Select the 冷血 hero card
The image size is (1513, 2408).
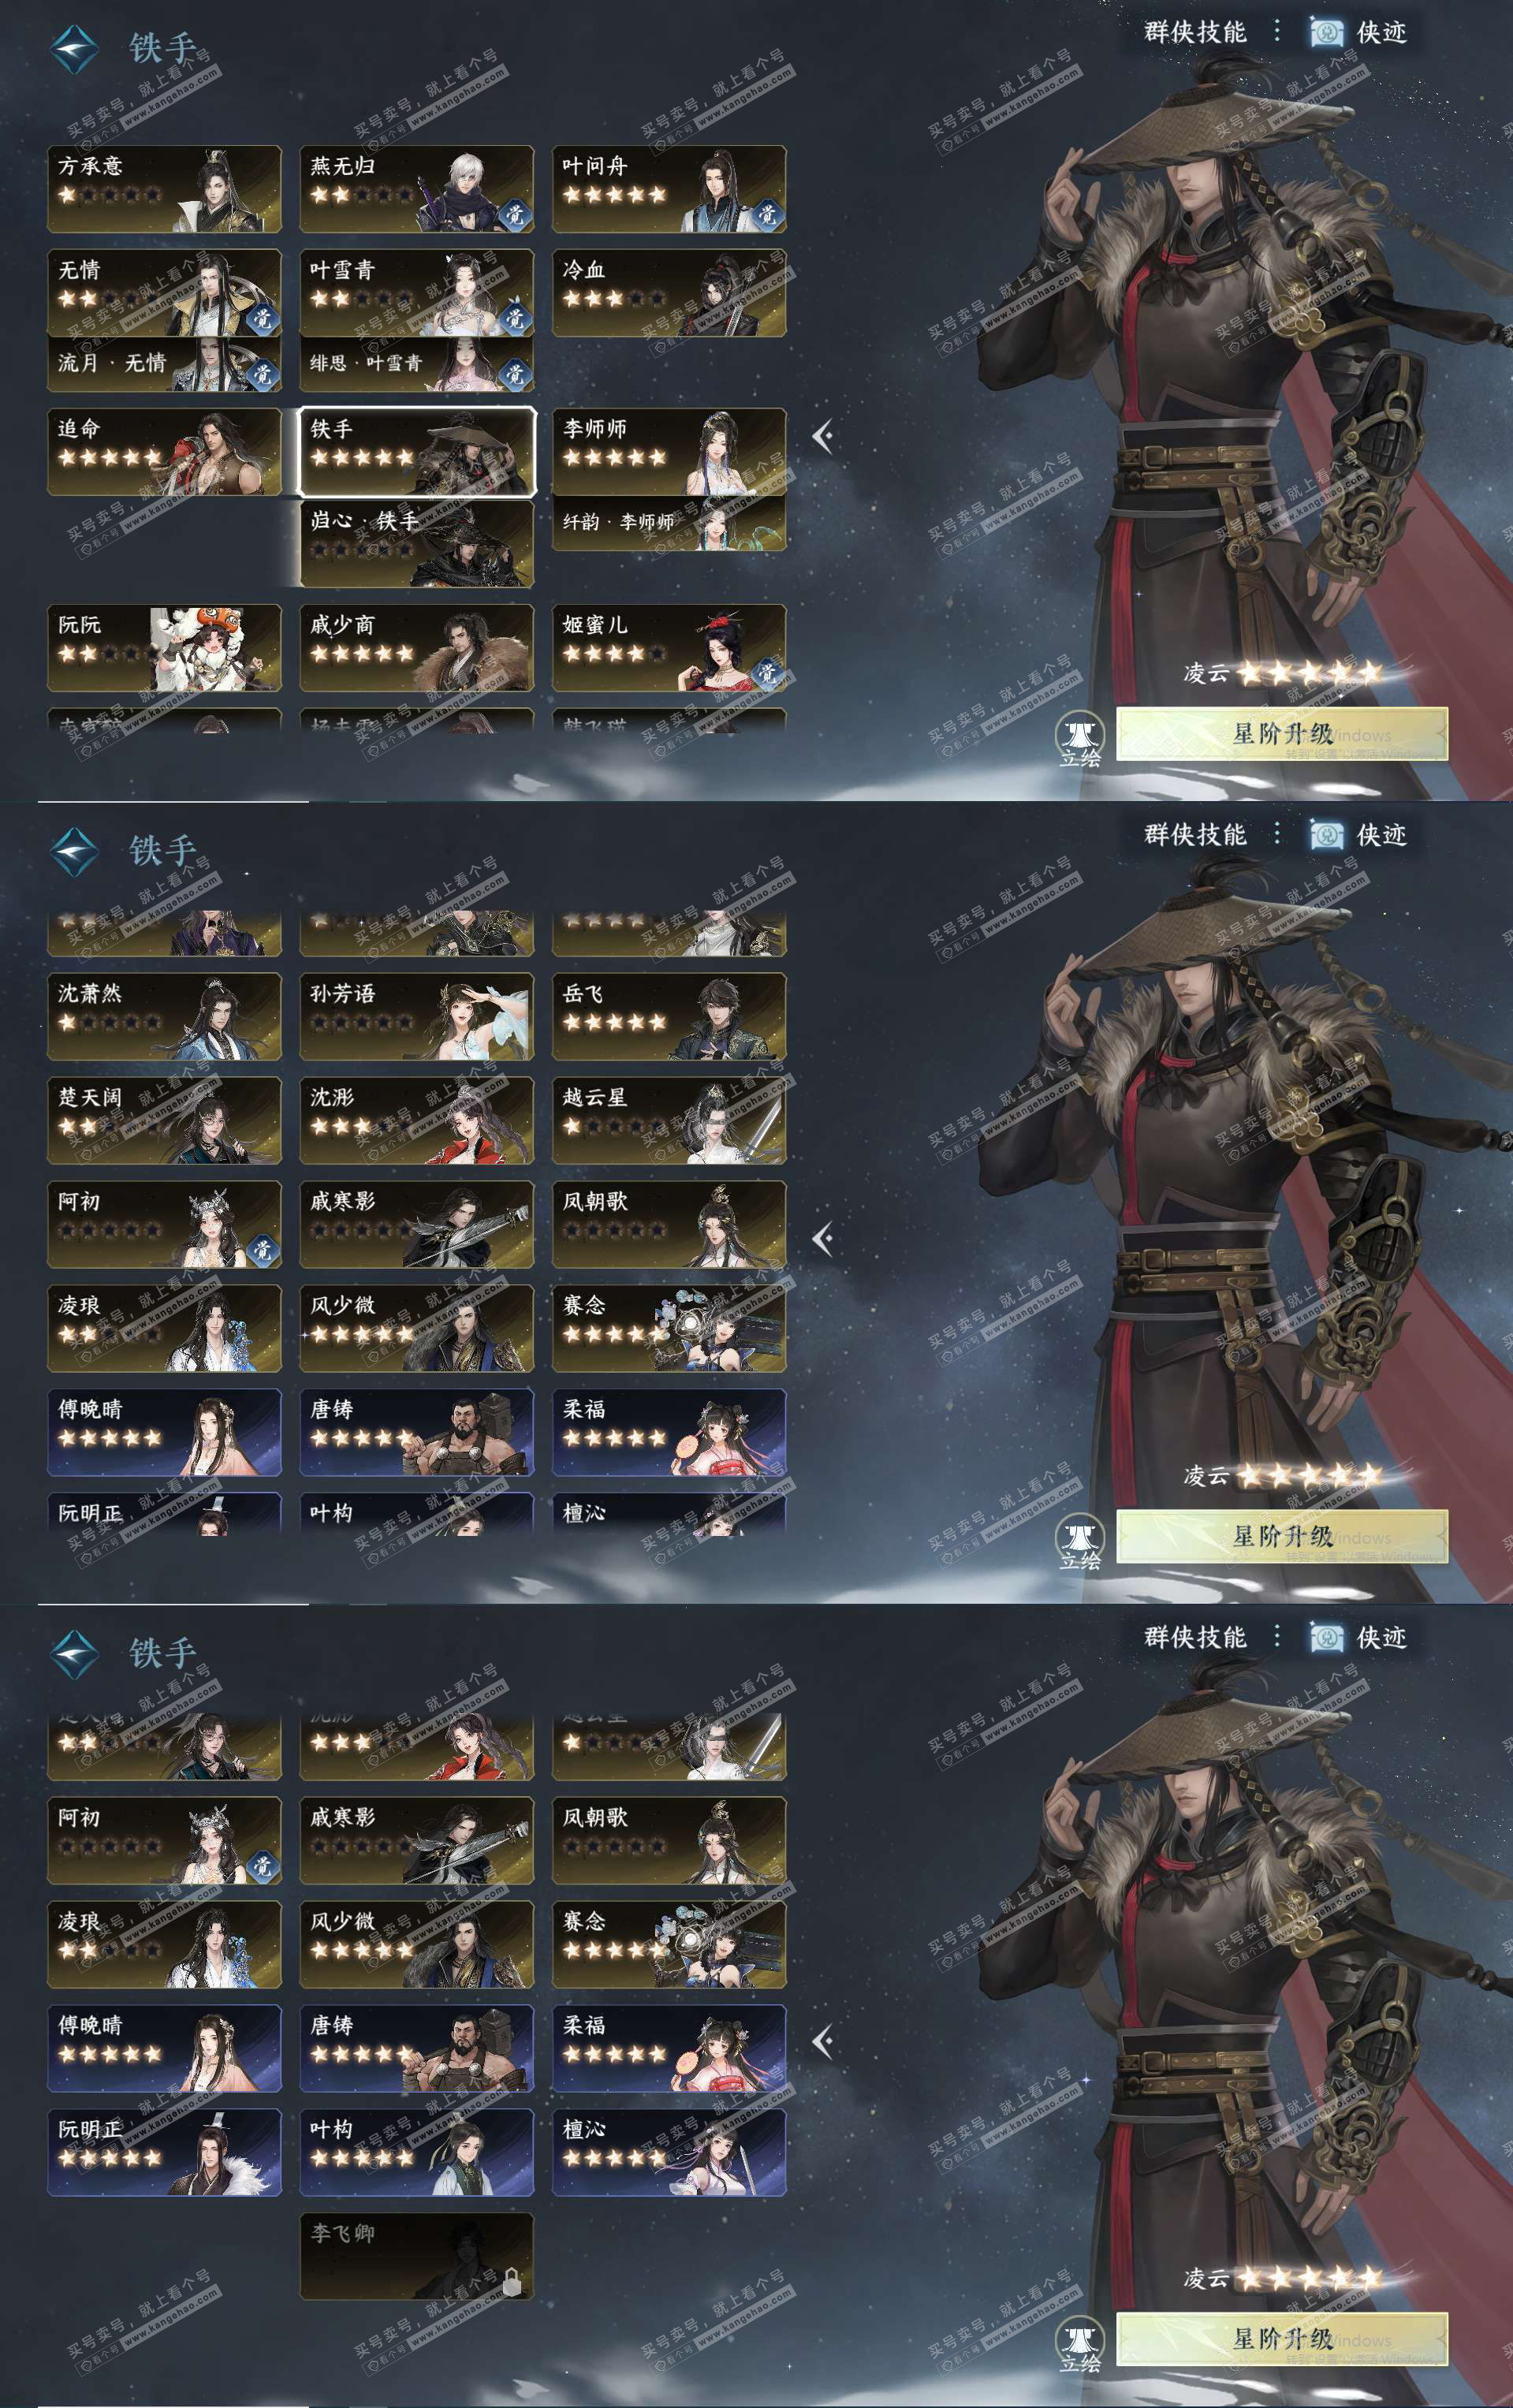669,293
